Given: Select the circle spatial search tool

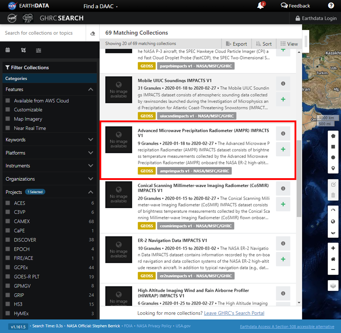Looking at the screenshot, I should click(333, 157).
